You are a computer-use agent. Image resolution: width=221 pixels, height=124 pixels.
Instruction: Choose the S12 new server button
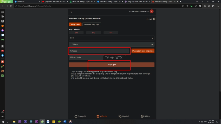click(x=94, y=33)
